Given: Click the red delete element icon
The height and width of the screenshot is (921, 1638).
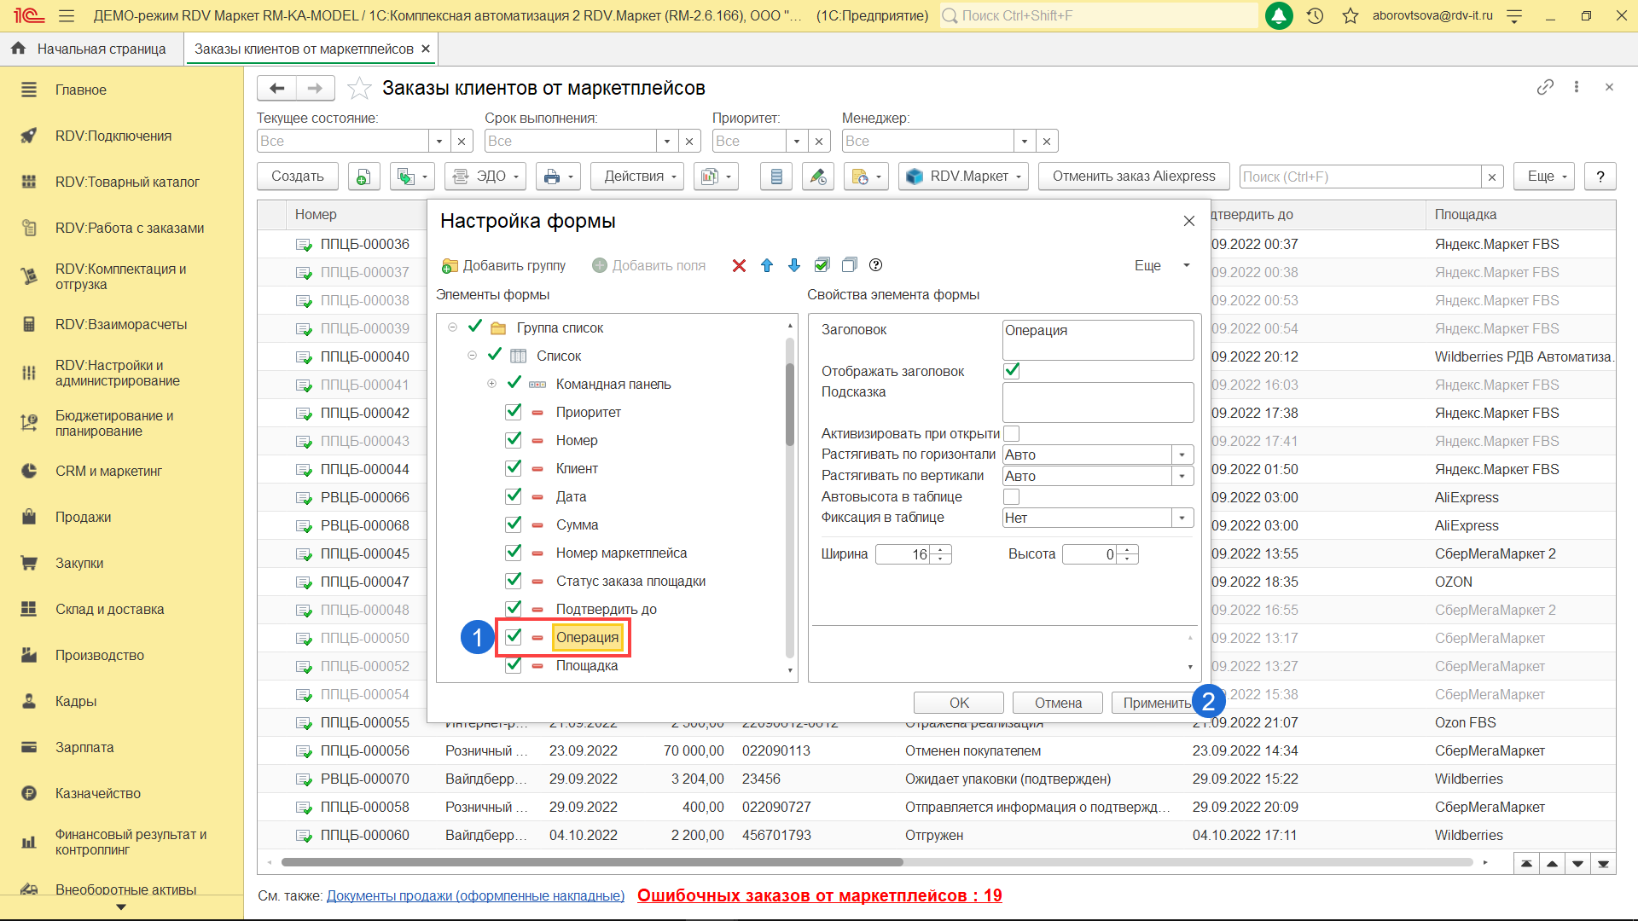Looking at the screenshot, I should pos(739,266).
